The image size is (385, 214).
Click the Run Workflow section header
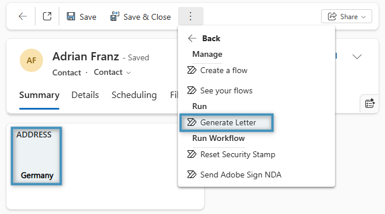[219, 139]
